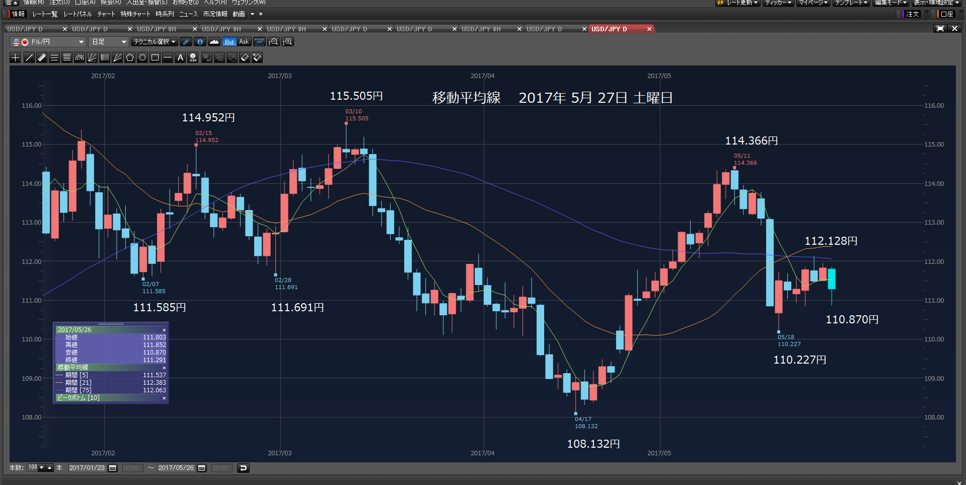This screenshot has height=485, width=966.
Task: Open the 入出金・振替(E) menu
Action: point(147,3)
